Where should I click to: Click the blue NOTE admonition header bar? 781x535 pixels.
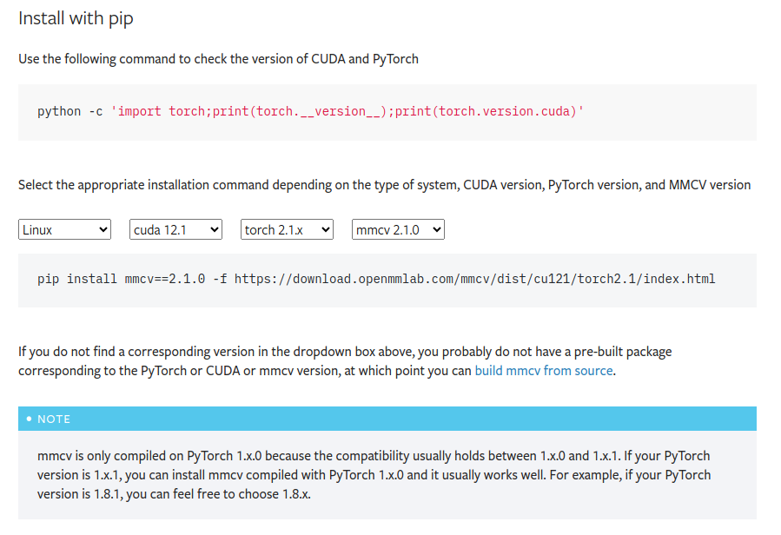(x=387, y=419)
